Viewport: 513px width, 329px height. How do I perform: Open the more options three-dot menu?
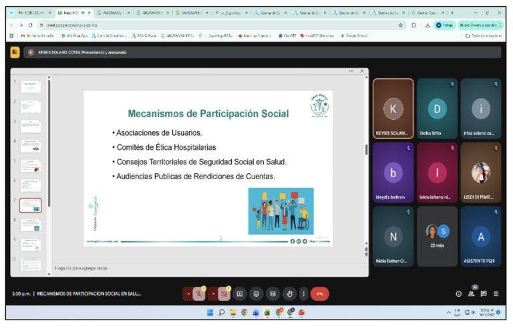pyautogui.click(x=304, y=294)
